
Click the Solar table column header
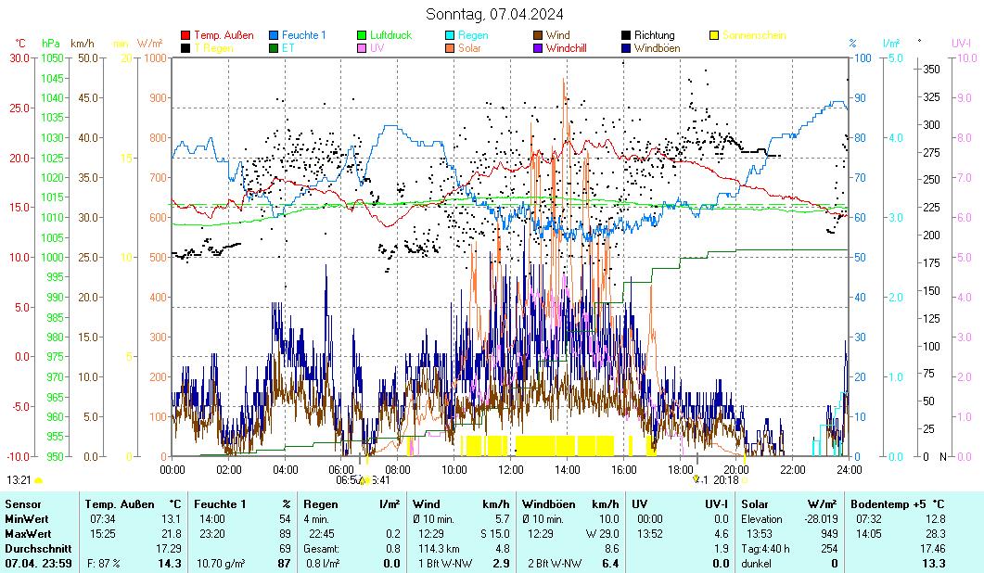click(754, 504)
